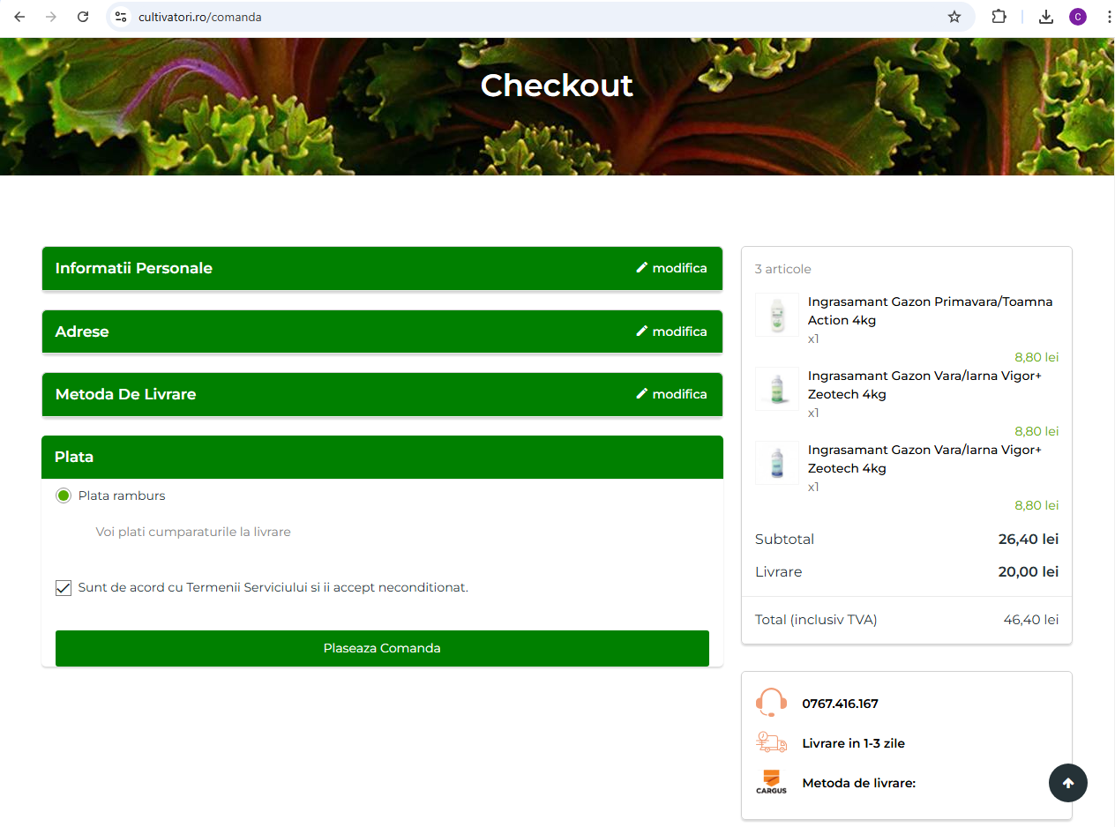Go forward to the next page
1115x827 pixels.
tap(51, 17)
